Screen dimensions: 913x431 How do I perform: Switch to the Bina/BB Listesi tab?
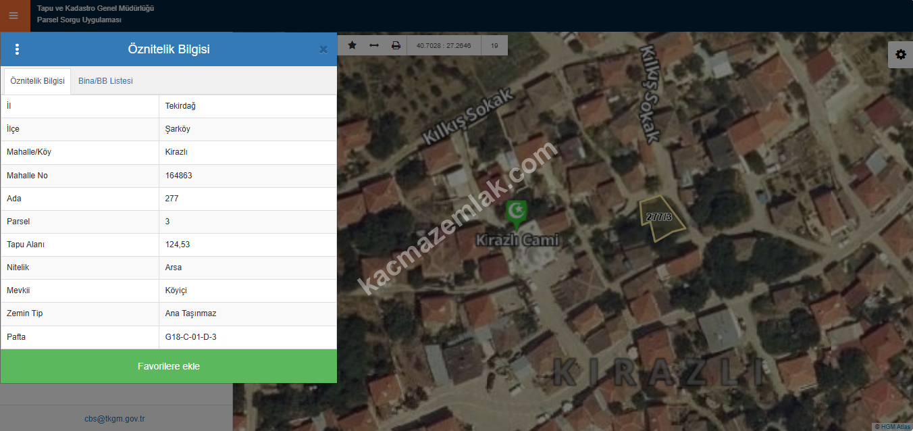point(105,81)
